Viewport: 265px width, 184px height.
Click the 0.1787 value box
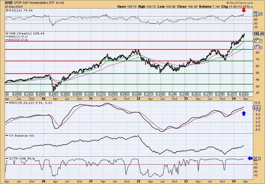208,94
